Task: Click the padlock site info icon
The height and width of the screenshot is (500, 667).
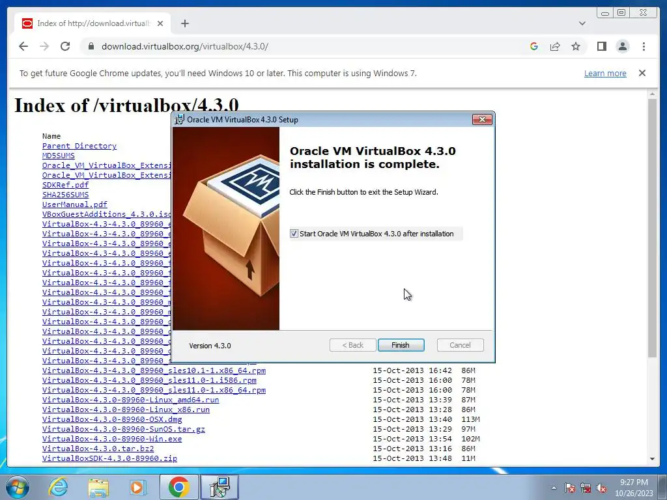Action: pos(91,46)
